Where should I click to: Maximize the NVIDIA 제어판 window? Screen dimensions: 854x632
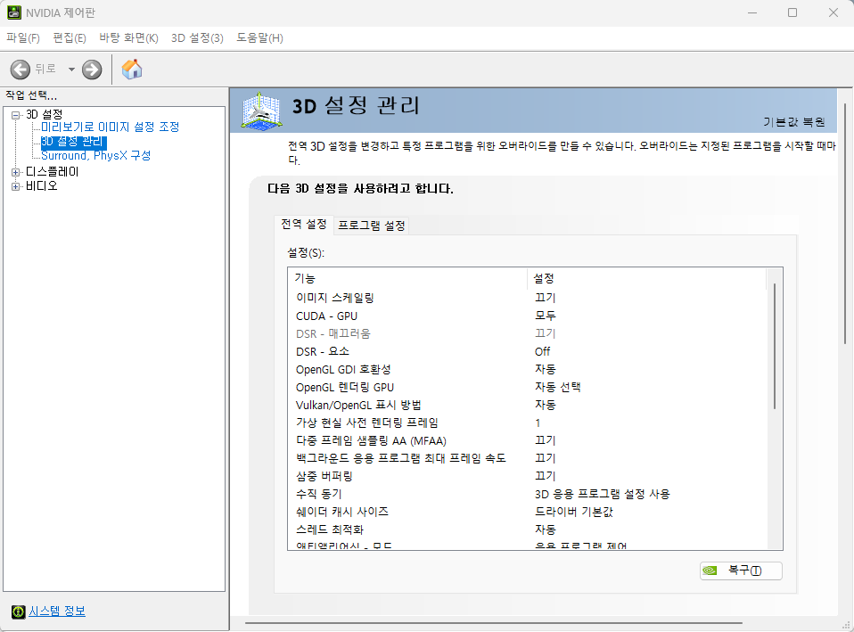pyautogui.click(x=792, y=12)
